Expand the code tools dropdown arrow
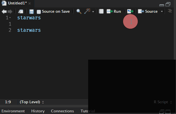The image size is (176, 114). click(x=93, y=12)
